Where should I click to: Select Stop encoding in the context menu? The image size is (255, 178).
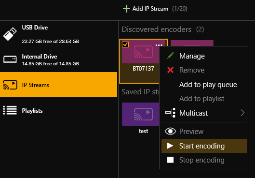[204, 160]
